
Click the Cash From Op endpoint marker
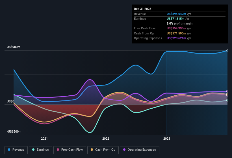pos(227,94)
